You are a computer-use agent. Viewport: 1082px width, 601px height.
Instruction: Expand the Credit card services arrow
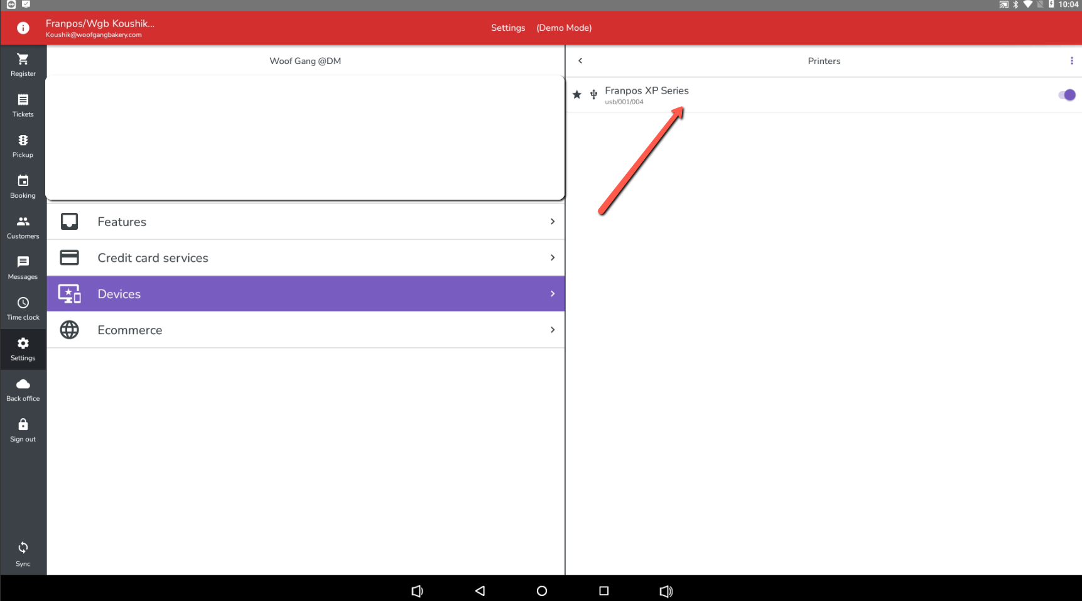coord(552,257)
